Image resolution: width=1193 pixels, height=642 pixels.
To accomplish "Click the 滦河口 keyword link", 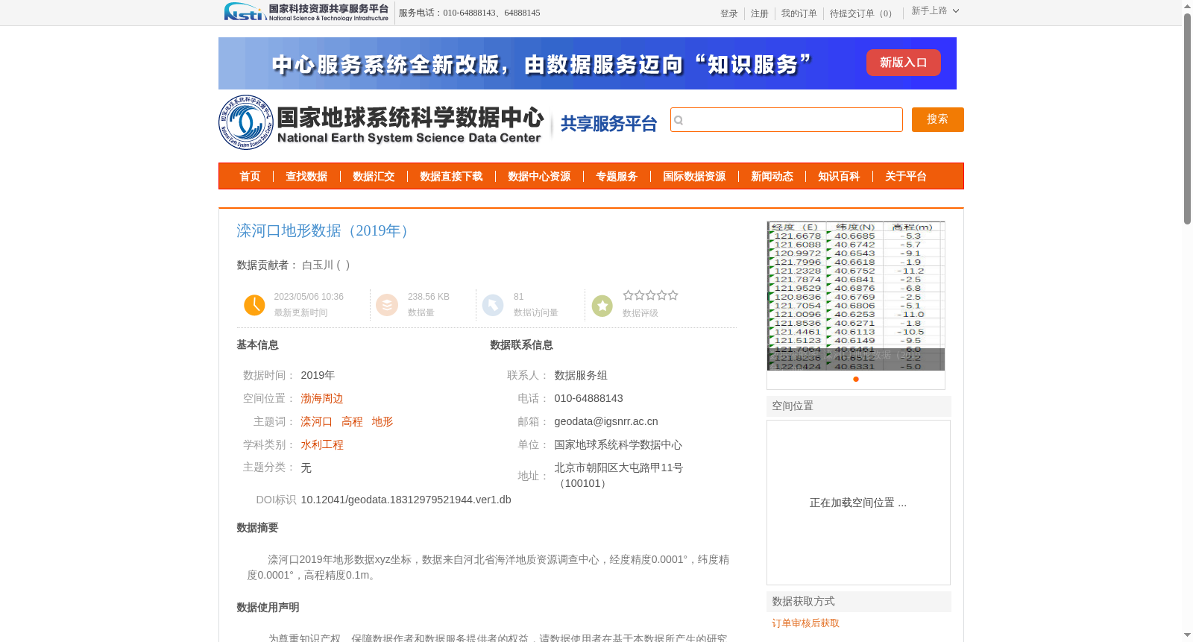I will click(x=316, y=422).
